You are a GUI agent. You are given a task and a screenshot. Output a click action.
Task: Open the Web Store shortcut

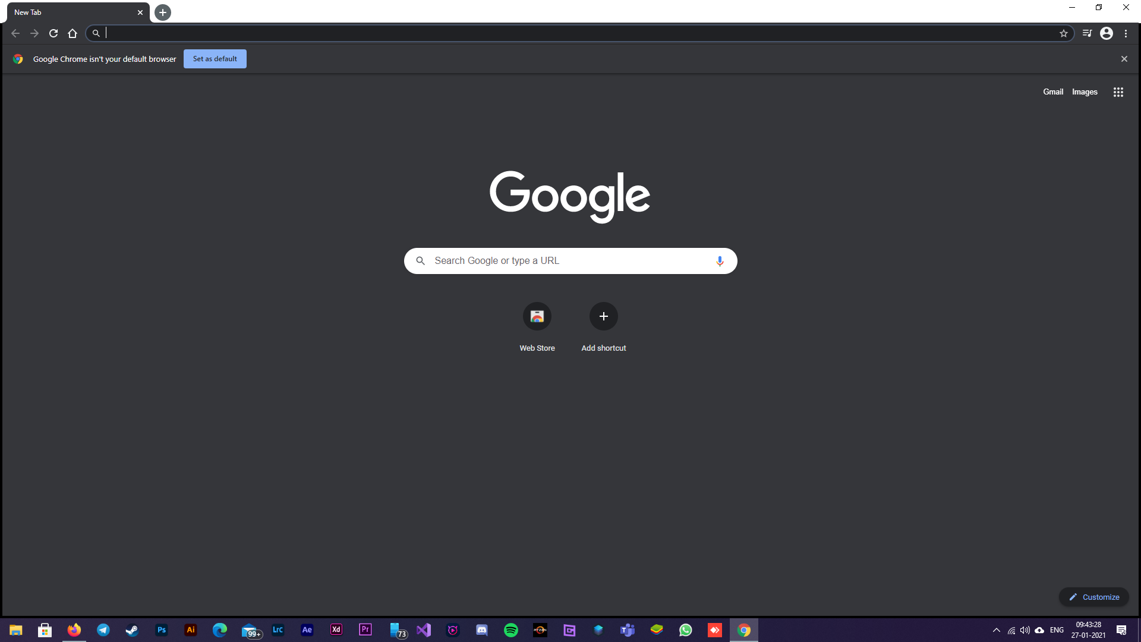[537, 328]
